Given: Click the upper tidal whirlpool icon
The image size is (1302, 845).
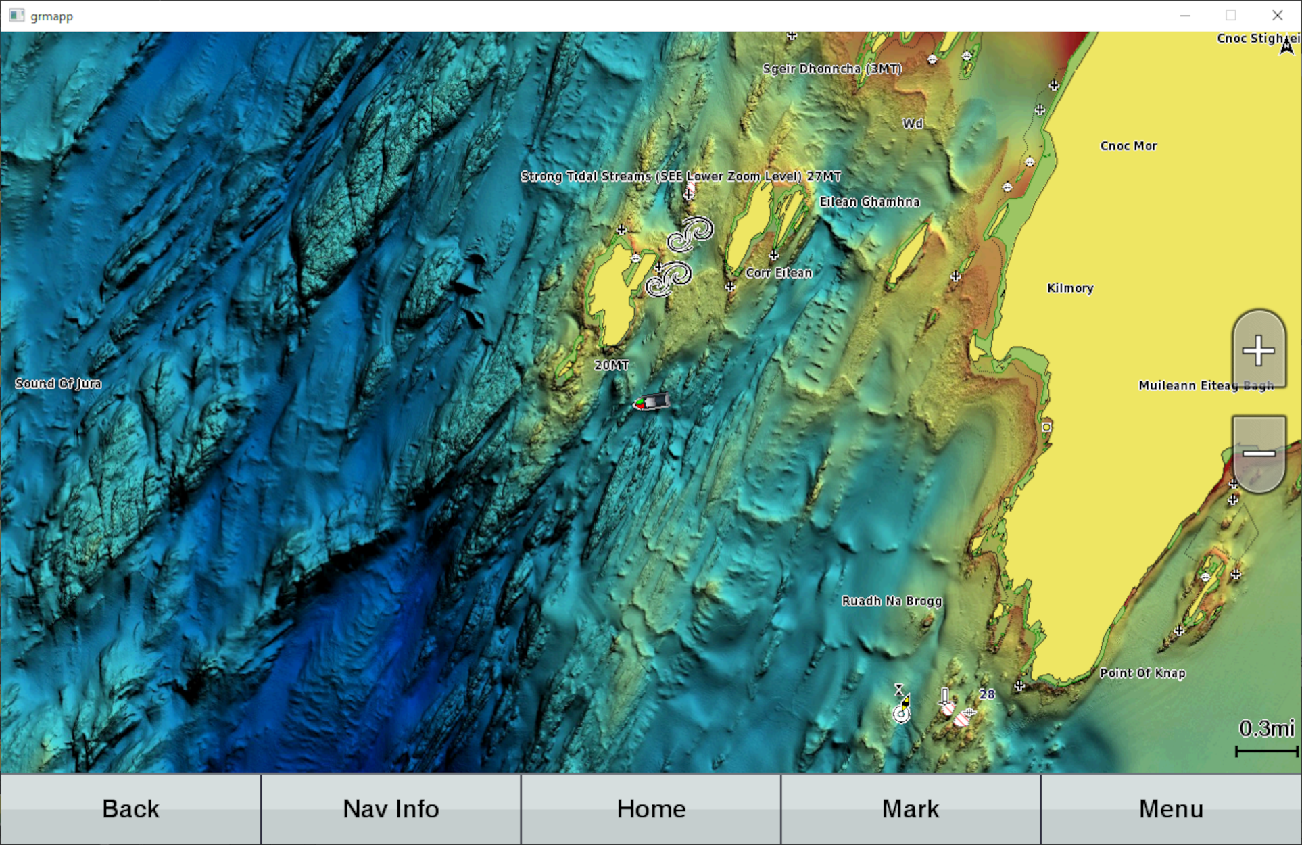Looking at the screenshot, I should pos(691,235).
